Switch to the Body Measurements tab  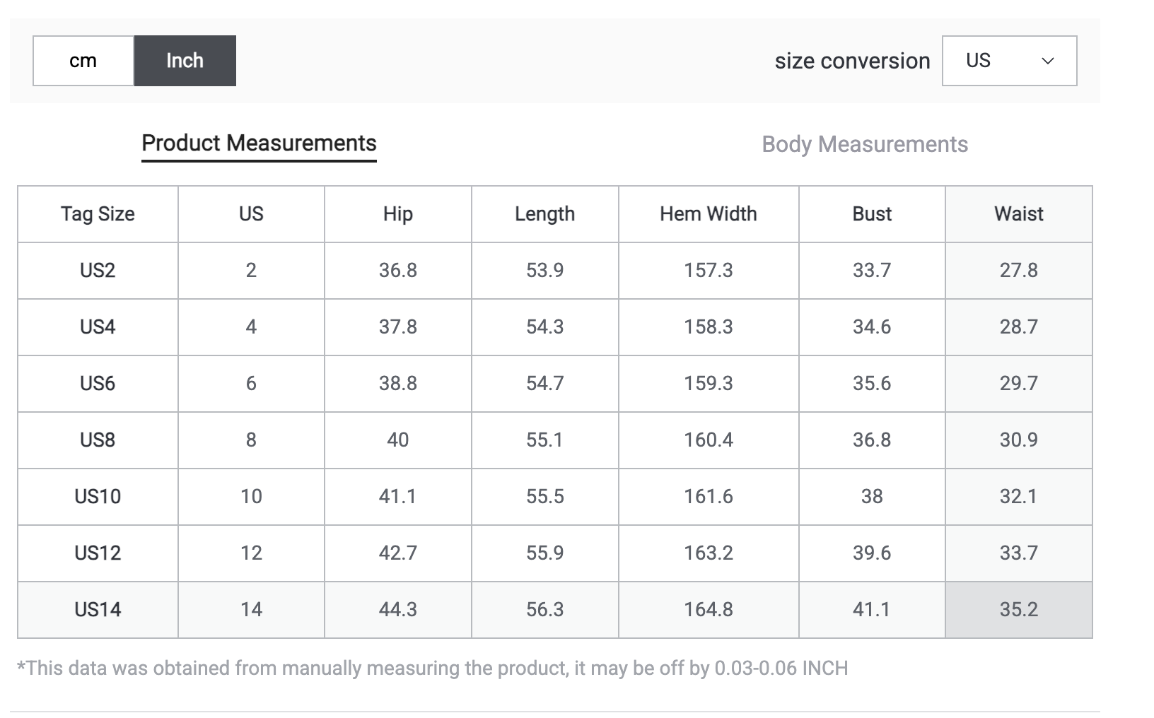click(864, 144)
